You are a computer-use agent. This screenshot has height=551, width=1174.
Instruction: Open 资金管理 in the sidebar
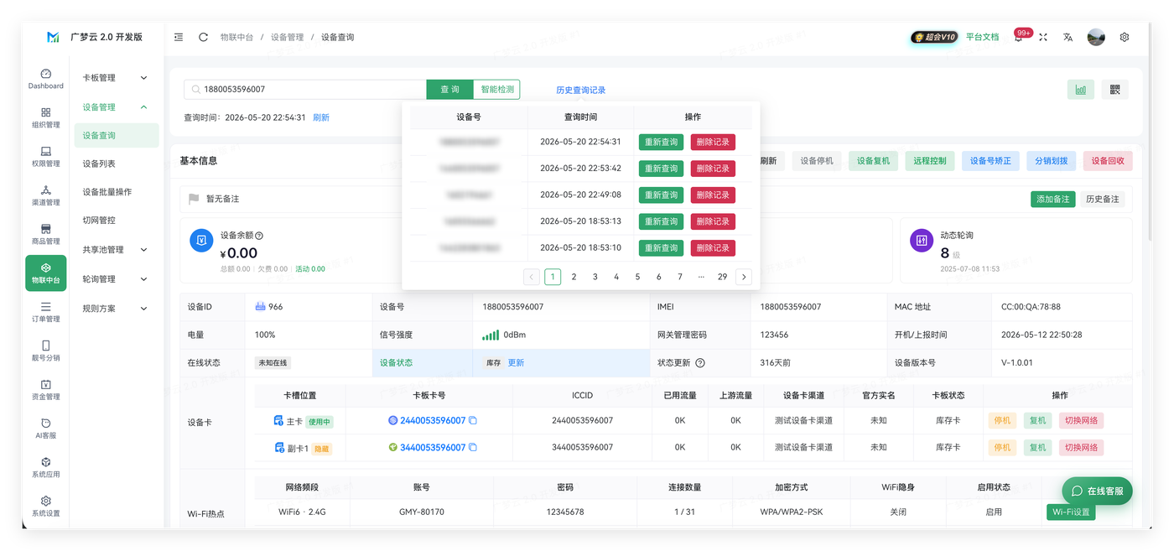(46, 389)
